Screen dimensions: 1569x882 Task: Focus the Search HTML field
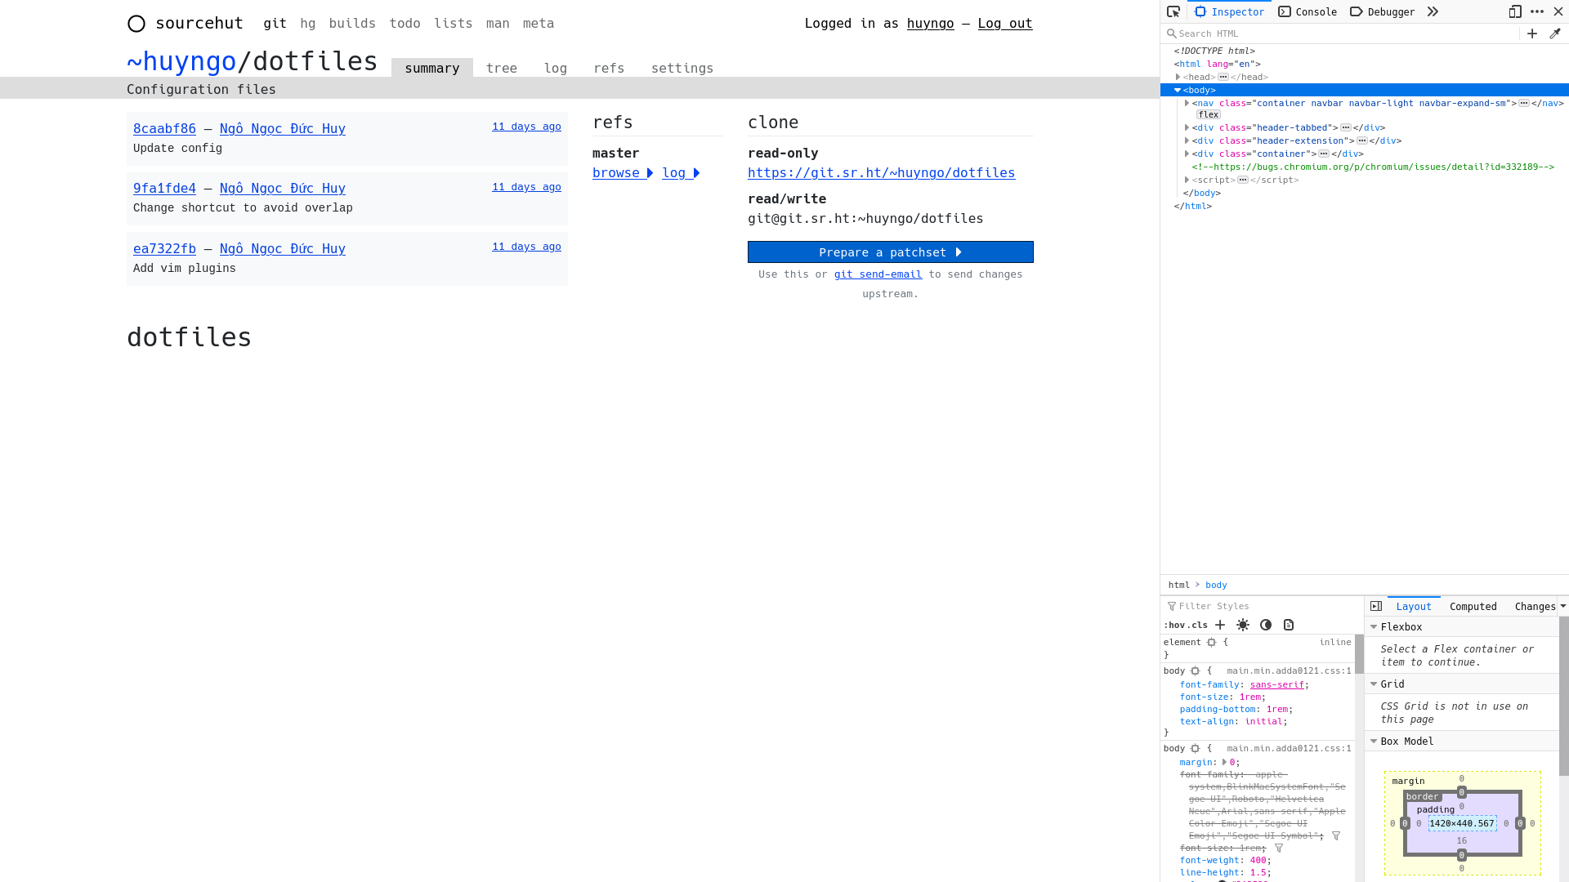[1340, 33]
